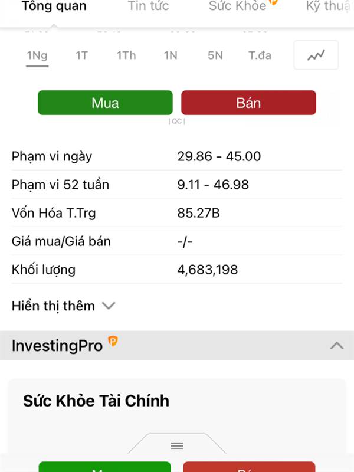Open the chart type icon button
Image resolution: width=354 pixels, height=472 pixels.
click(316, 55)
